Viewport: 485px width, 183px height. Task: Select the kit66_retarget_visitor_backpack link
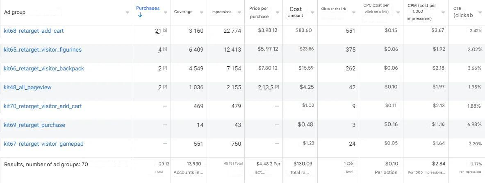44,68
